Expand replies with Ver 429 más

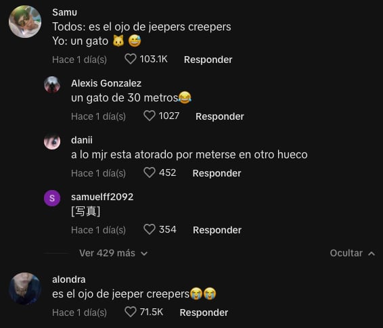[113, 253]
